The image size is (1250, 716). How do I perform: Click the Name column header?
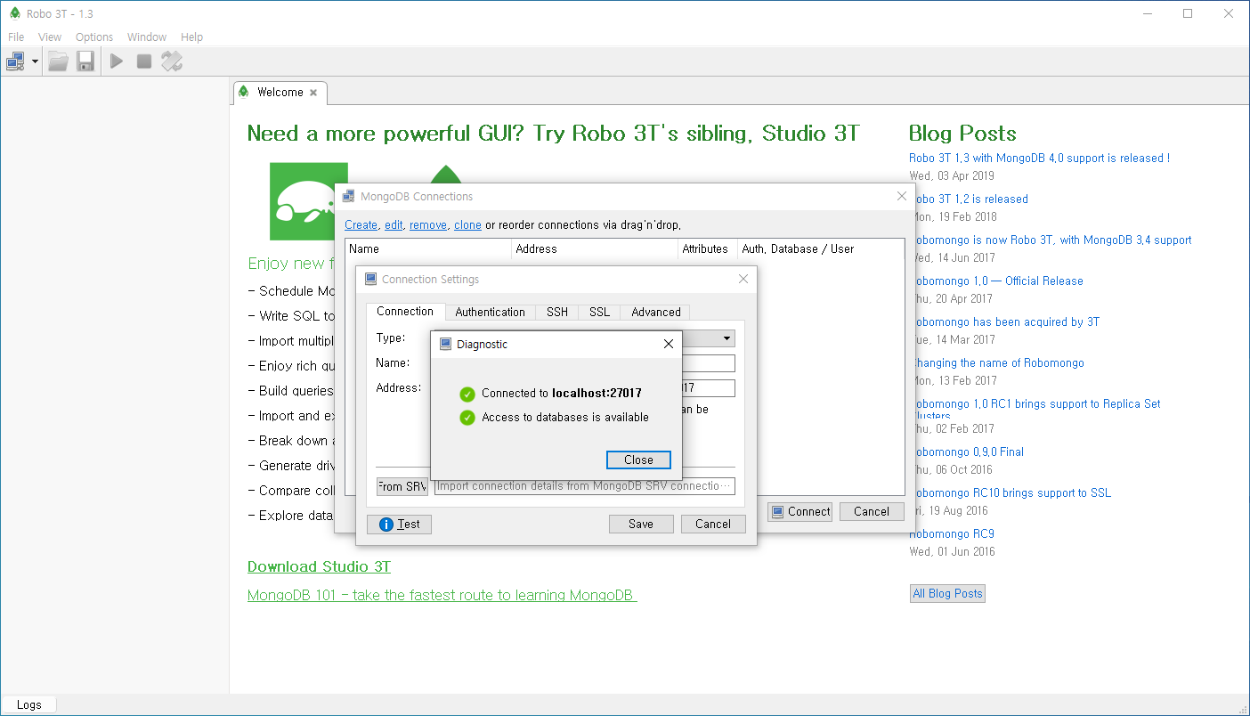pyautogui.click(x=429, y=249)
